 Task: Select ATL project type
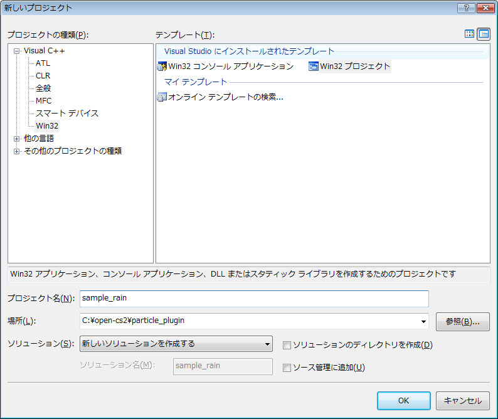pyautogui.click(x=43, y=63)
